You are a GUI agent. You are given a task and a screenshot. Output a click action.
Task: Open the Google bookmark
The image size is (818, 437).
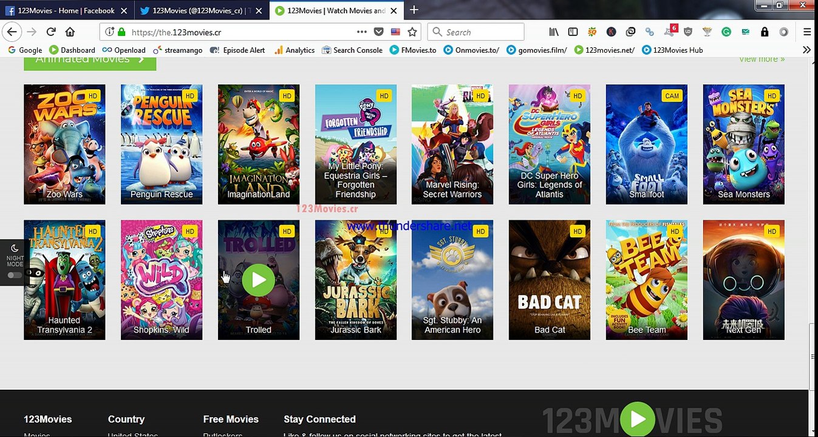point(25,50)
